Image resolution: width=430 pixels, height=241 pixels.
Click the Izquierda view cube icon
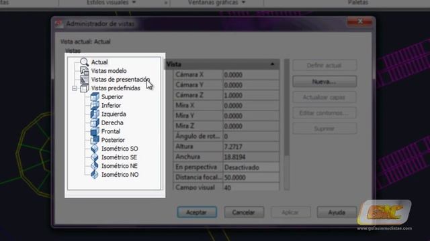95,114
